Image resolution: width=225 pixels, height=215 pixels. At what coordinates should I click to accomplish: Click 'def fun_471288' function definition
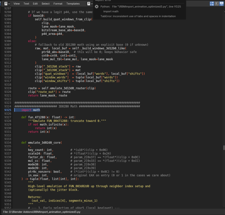pyautogui.click(x=48, y=117)
